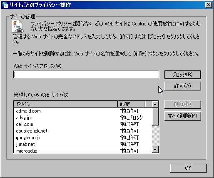This screenshot has width=214, height=178.
Task: Click the privacy document eye icon
Action: click(x=17, y=27)
